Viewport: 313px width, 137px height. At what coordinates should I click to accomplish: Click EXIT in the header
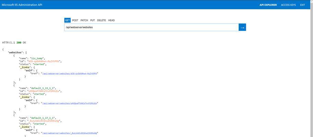click(302, 5)
